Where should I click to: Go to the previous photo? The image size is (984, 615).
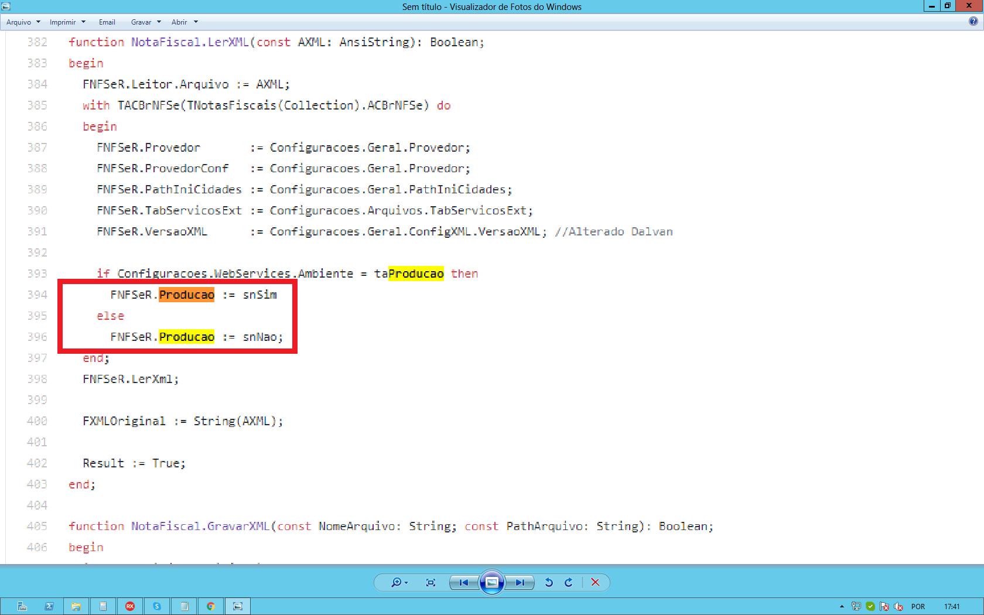464,582
